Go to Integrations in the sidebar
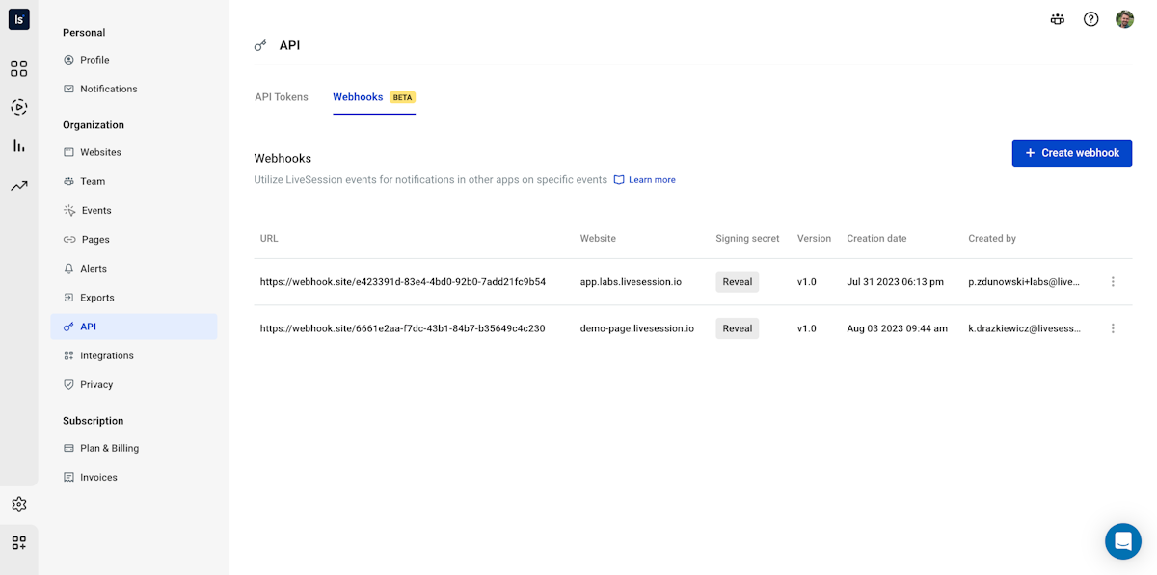This screenshot has width=1157, height=575. [x=106, y=355]
